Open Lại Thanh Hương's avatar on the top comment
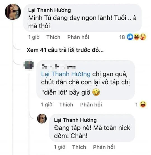Image resolution: width=151 pixels, height=155 pixels. pos(13,12)
